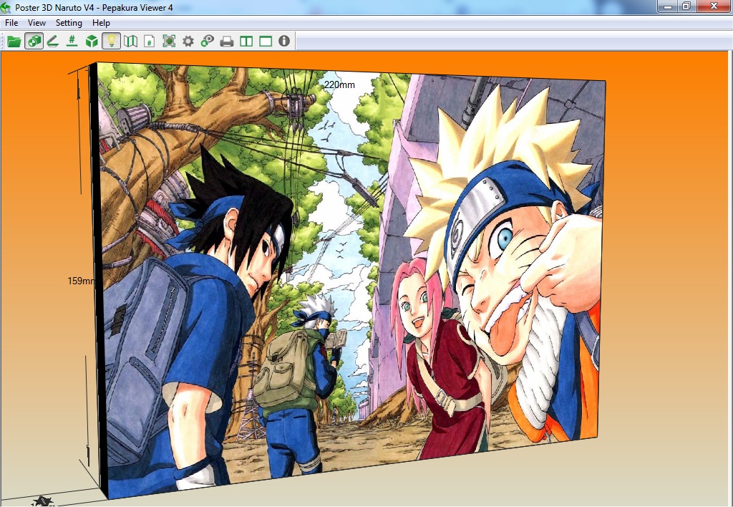
Task: Click the Pepakura app icon in title bar
Action: (x=6, y=7)
